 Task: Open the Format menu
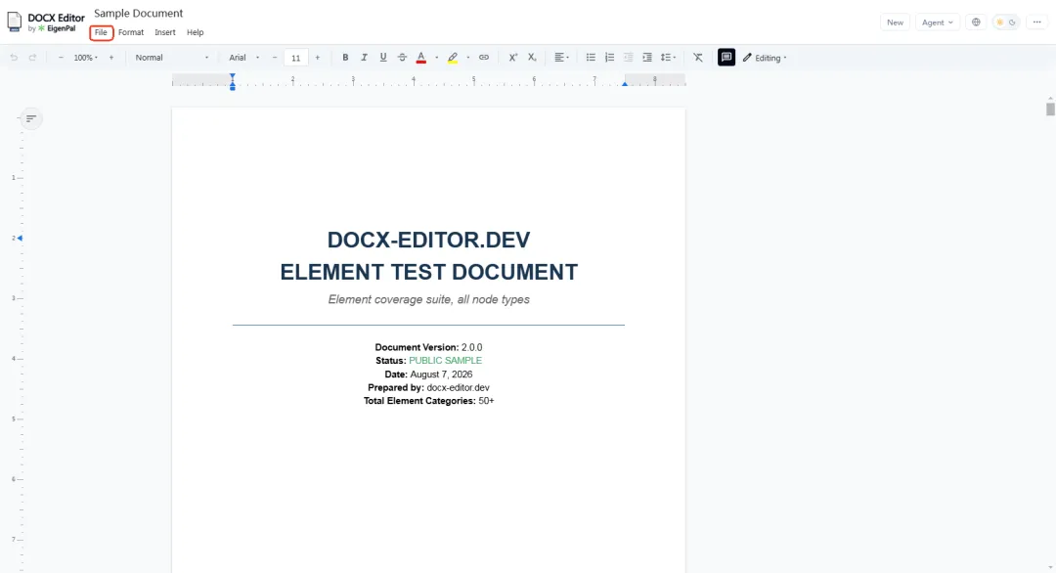coord(131,32)
